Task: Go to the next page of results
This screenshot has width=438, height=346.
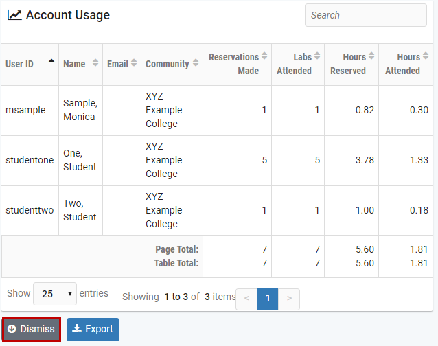Action: (x=289, y=299)
